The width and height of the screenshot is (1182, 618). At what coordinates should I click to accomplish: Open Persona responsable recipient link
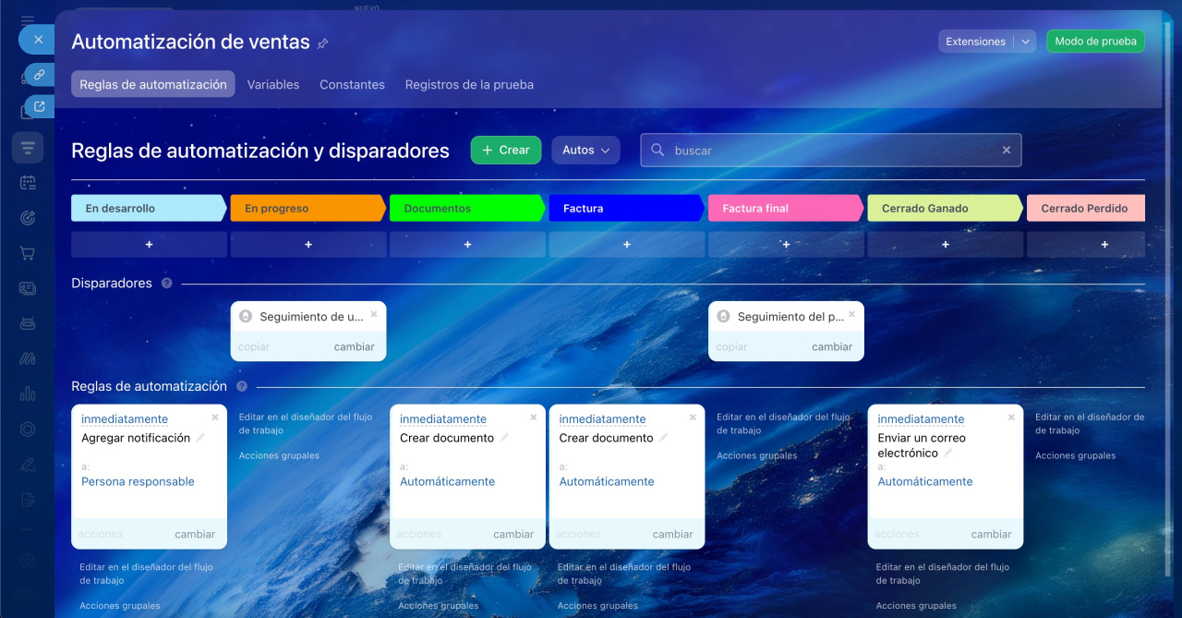(x=138, y=481)
